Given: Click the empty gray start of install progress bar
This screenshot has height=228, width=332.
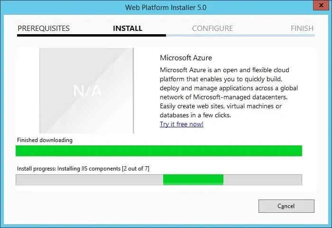Looking at the screenshot, I should [x=89, y=180].
